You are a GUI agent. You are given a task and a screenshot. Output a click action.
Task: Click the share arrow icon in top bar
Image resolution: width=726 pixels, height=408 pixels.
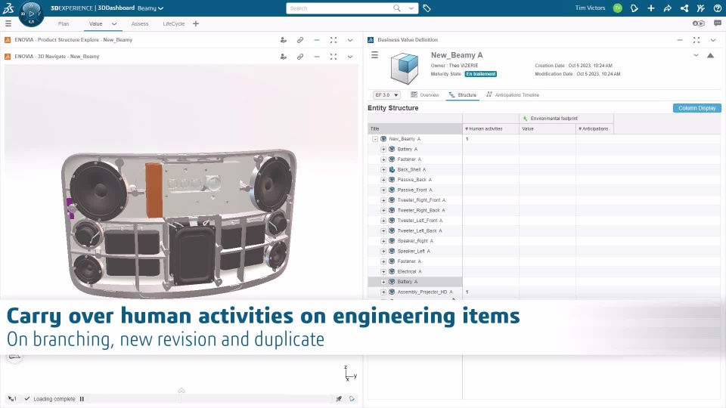click(667, 8)
